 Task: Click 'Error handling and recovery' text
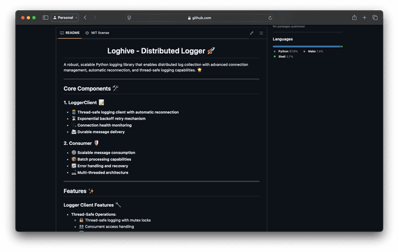[103, 166]
